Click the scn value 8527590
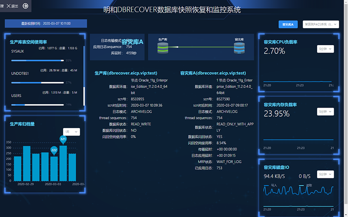 point(223,99)
